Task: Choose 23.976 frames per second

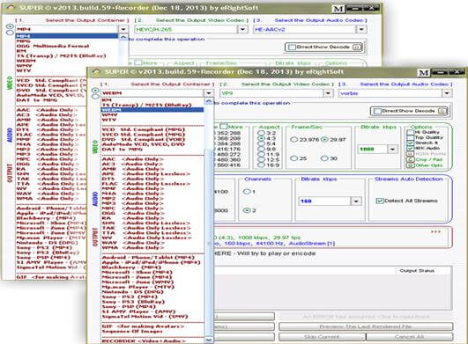Action: coord(293,139)
